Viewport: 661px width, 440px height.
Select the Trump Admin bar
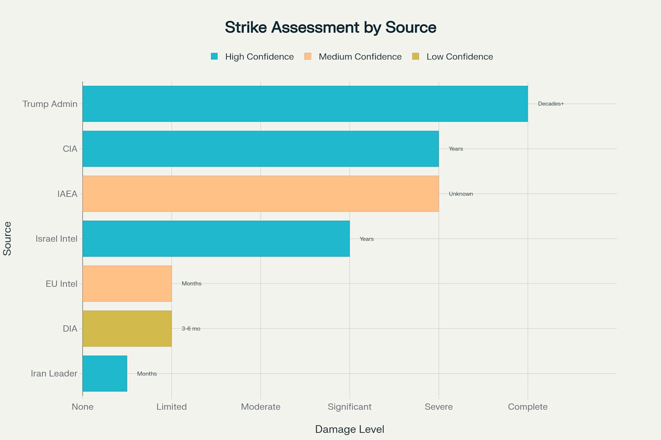click(x=305, y=104)
